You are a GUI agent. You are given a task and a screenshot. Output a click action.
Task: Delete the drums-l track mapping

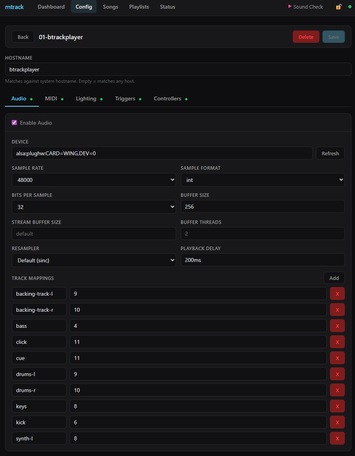pos(337,374)
